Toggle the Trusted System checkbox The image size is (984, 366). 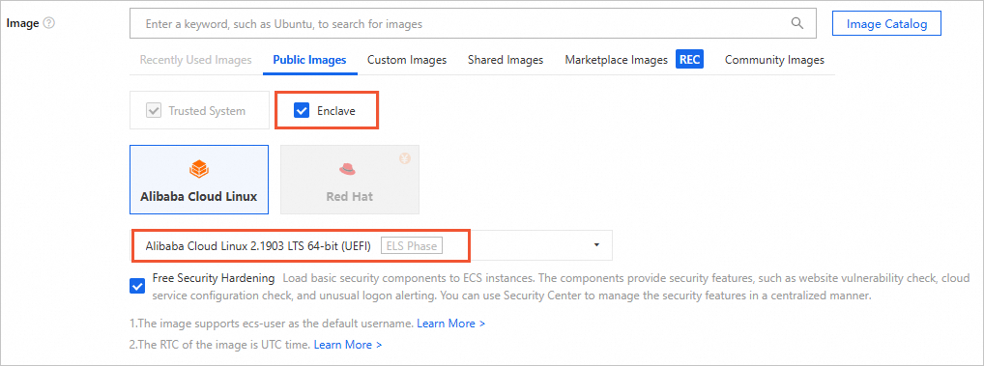(153, 111)
